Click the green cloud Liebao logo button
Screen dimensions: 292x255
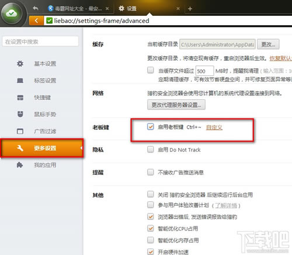point(11,13)
